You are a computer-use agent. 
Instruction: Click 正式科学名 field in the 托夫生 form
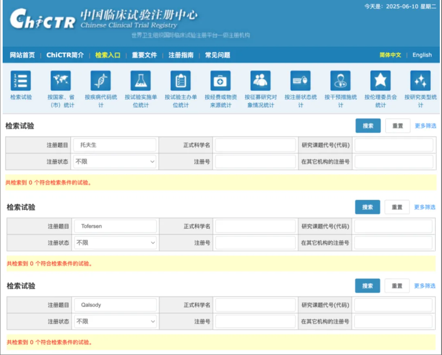click(256, 145)
